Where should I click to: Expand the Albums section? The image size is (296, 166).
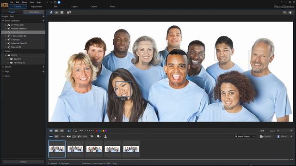(x=3, y=67)
